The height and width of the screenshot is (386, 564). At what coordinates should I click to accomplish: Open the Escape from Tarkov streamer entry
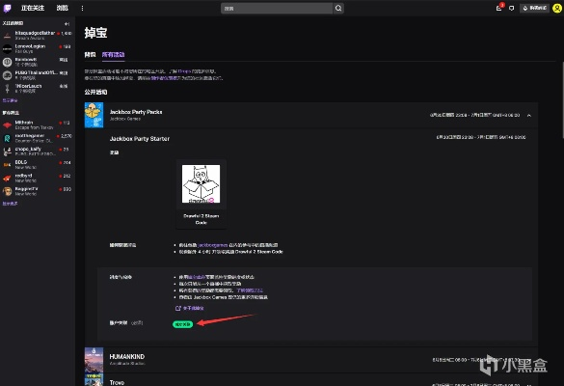(38, 124)
